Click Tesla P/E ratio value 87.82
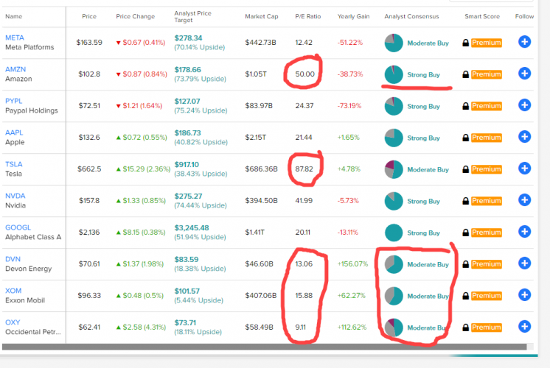This screenshot has width=550, height=368. tap(304, 169)
